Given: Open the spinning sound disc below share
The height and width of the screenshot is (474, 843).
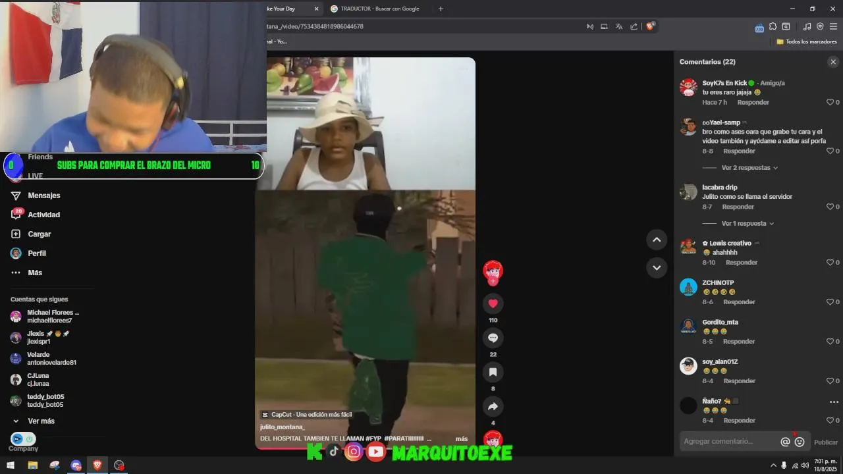Looking at the screenshot, I should tap(493, 438).
